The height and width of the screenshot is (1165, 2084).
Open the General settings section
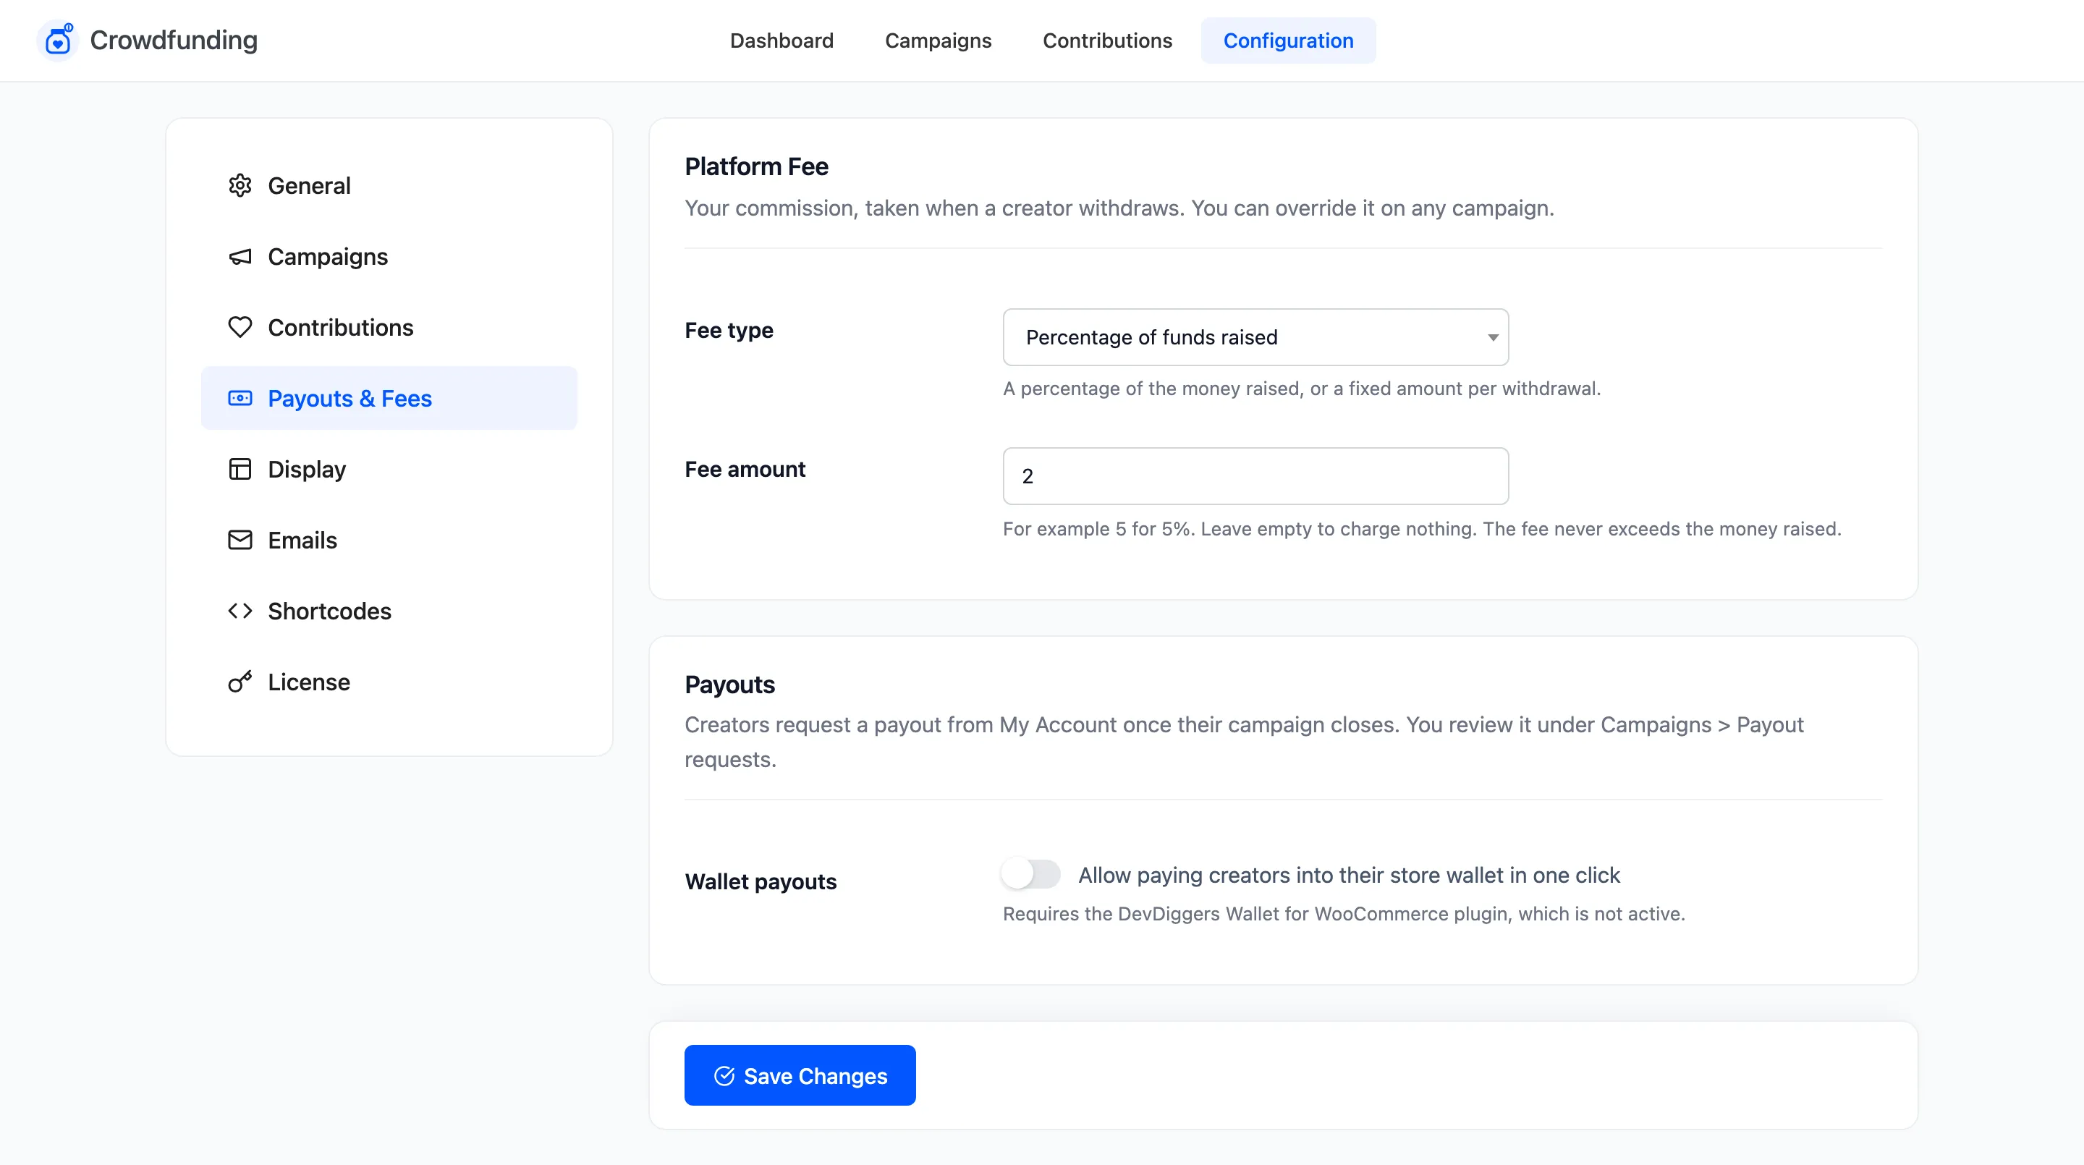coord(389,185)
